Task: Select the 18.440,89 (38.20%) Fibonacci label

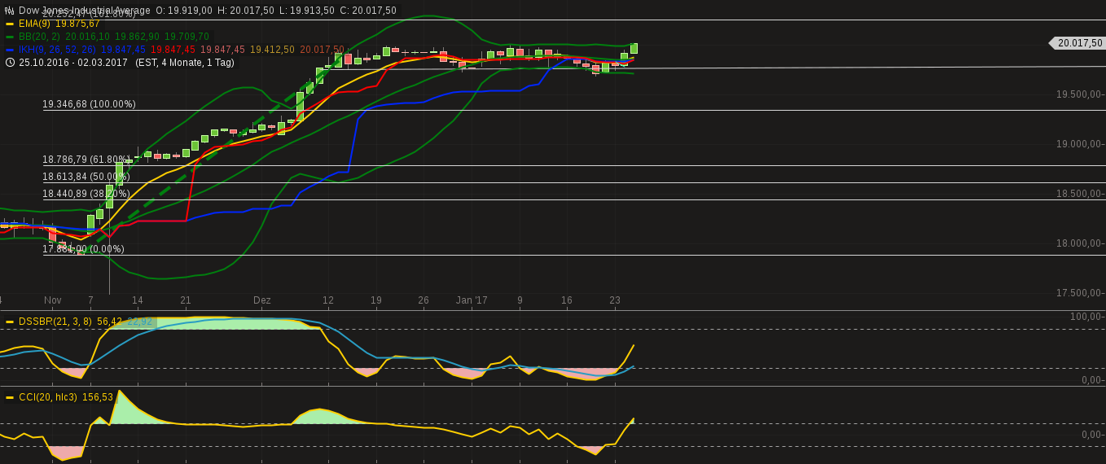Action: click(86, 194)
